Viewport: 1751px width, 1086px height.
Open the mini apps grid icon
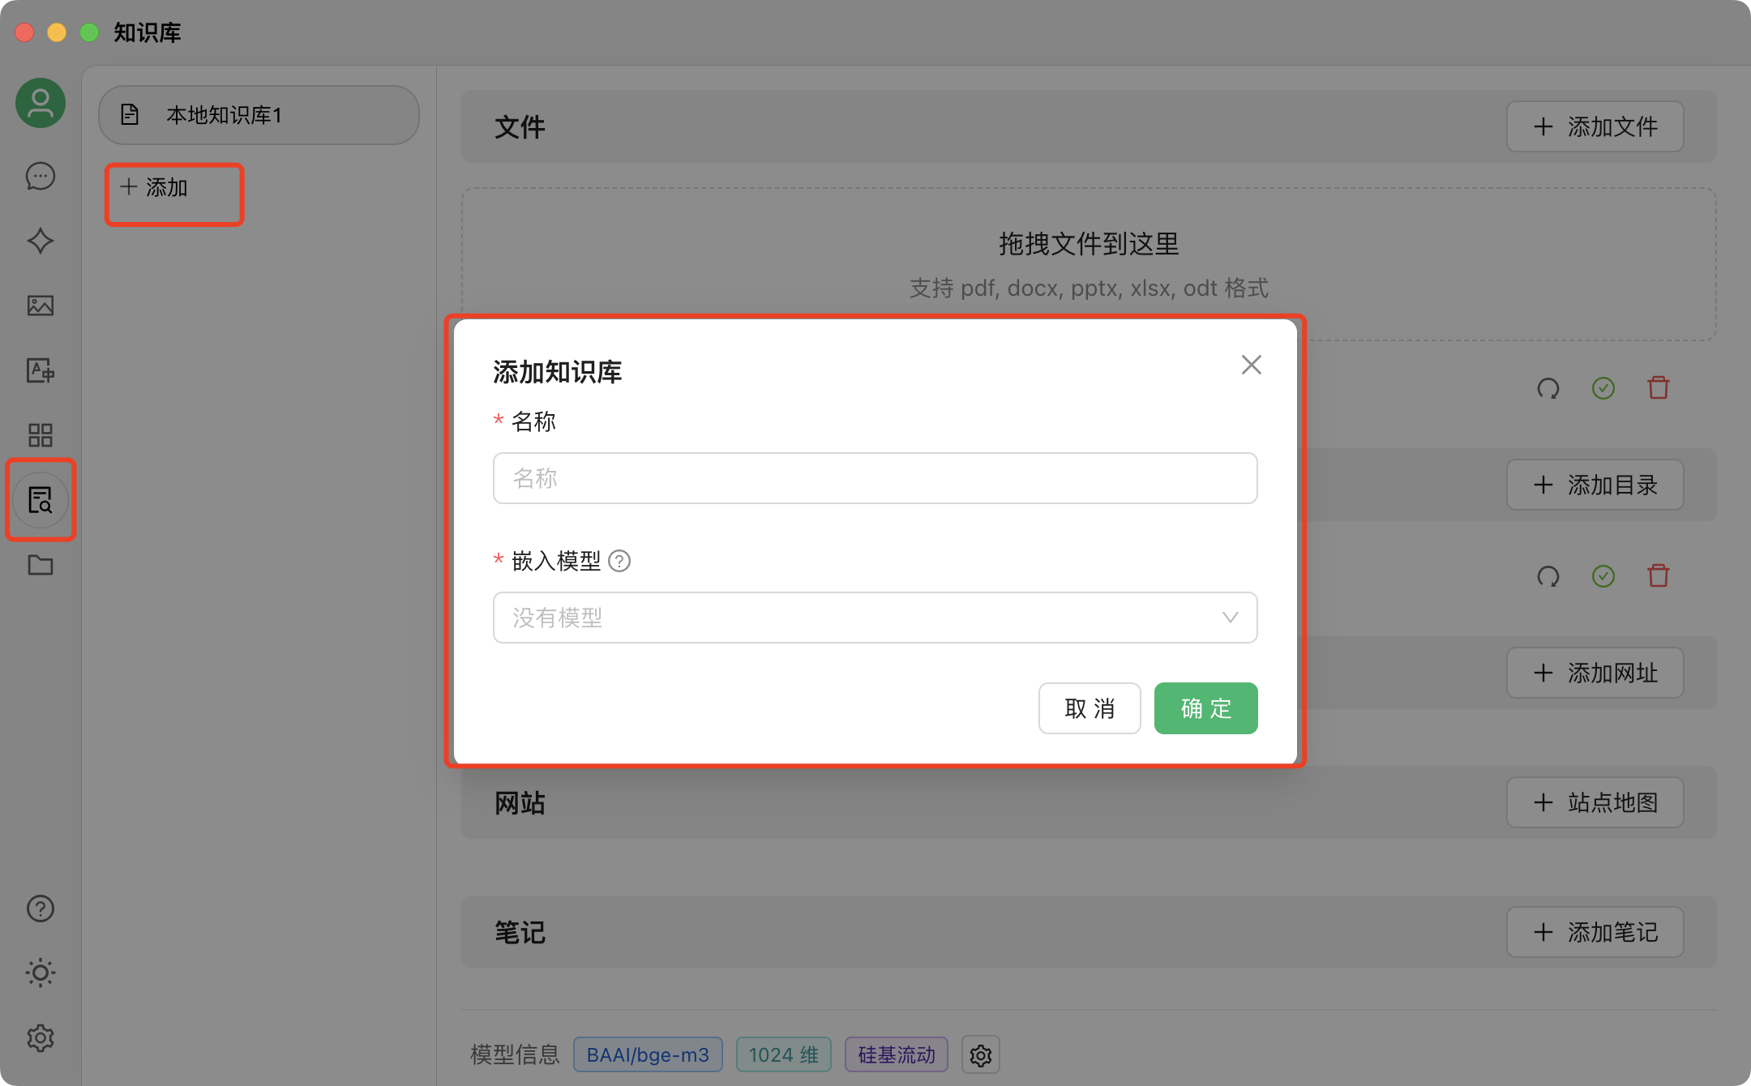point(40,435)
